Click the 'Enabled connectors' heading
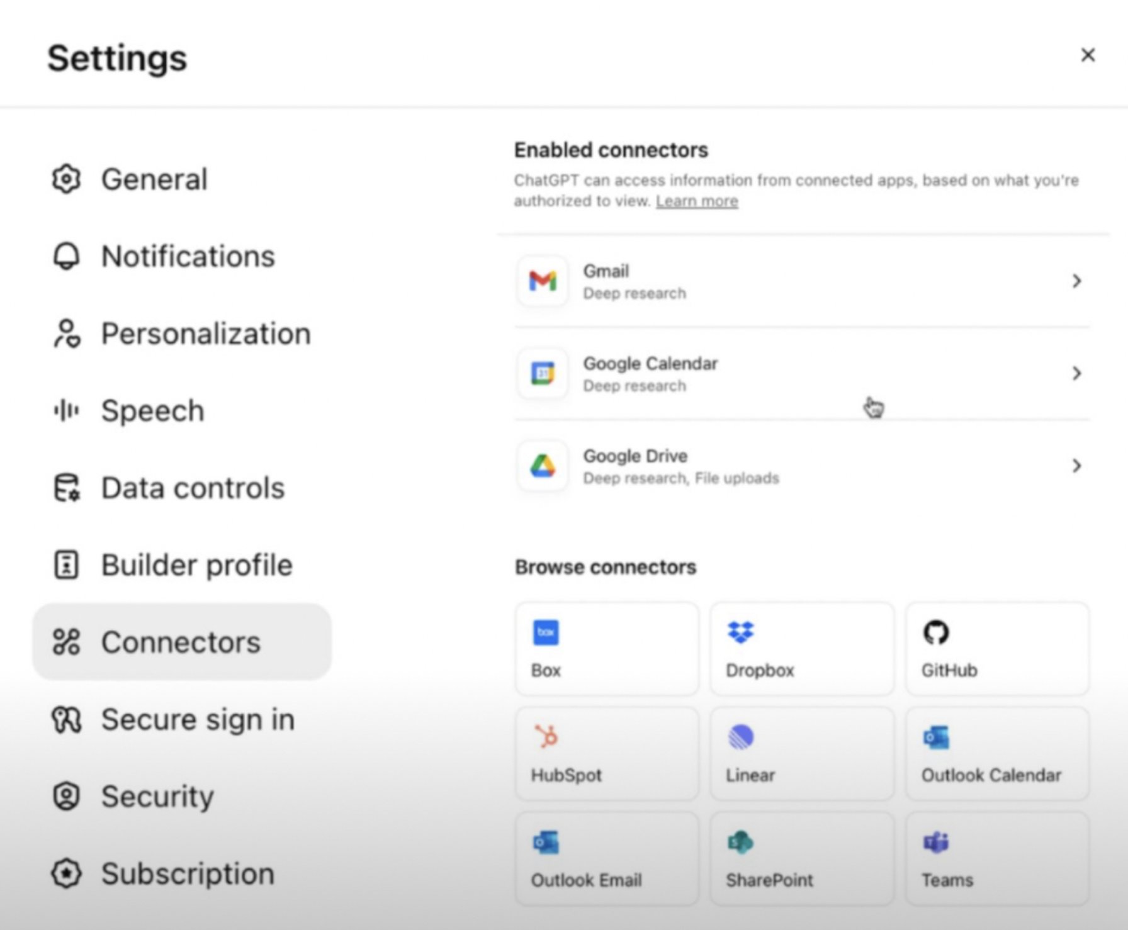Image resolution: width=1128 pixels, height=930 pixels. point(611,150)
